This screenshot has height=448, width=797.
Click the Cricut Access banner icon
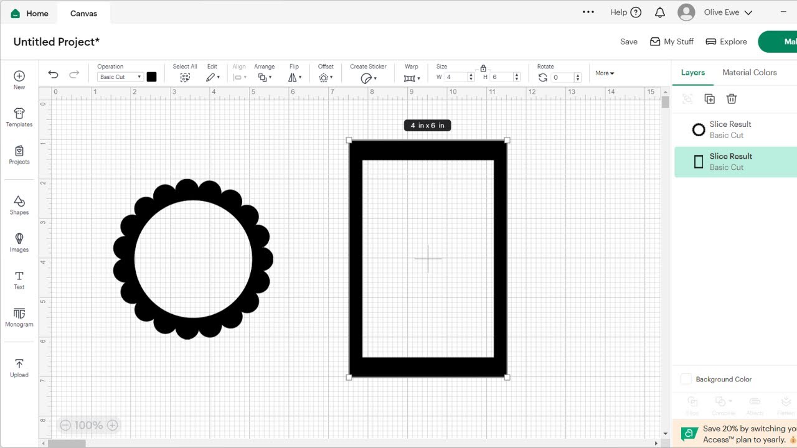click(x=689, y=434)
